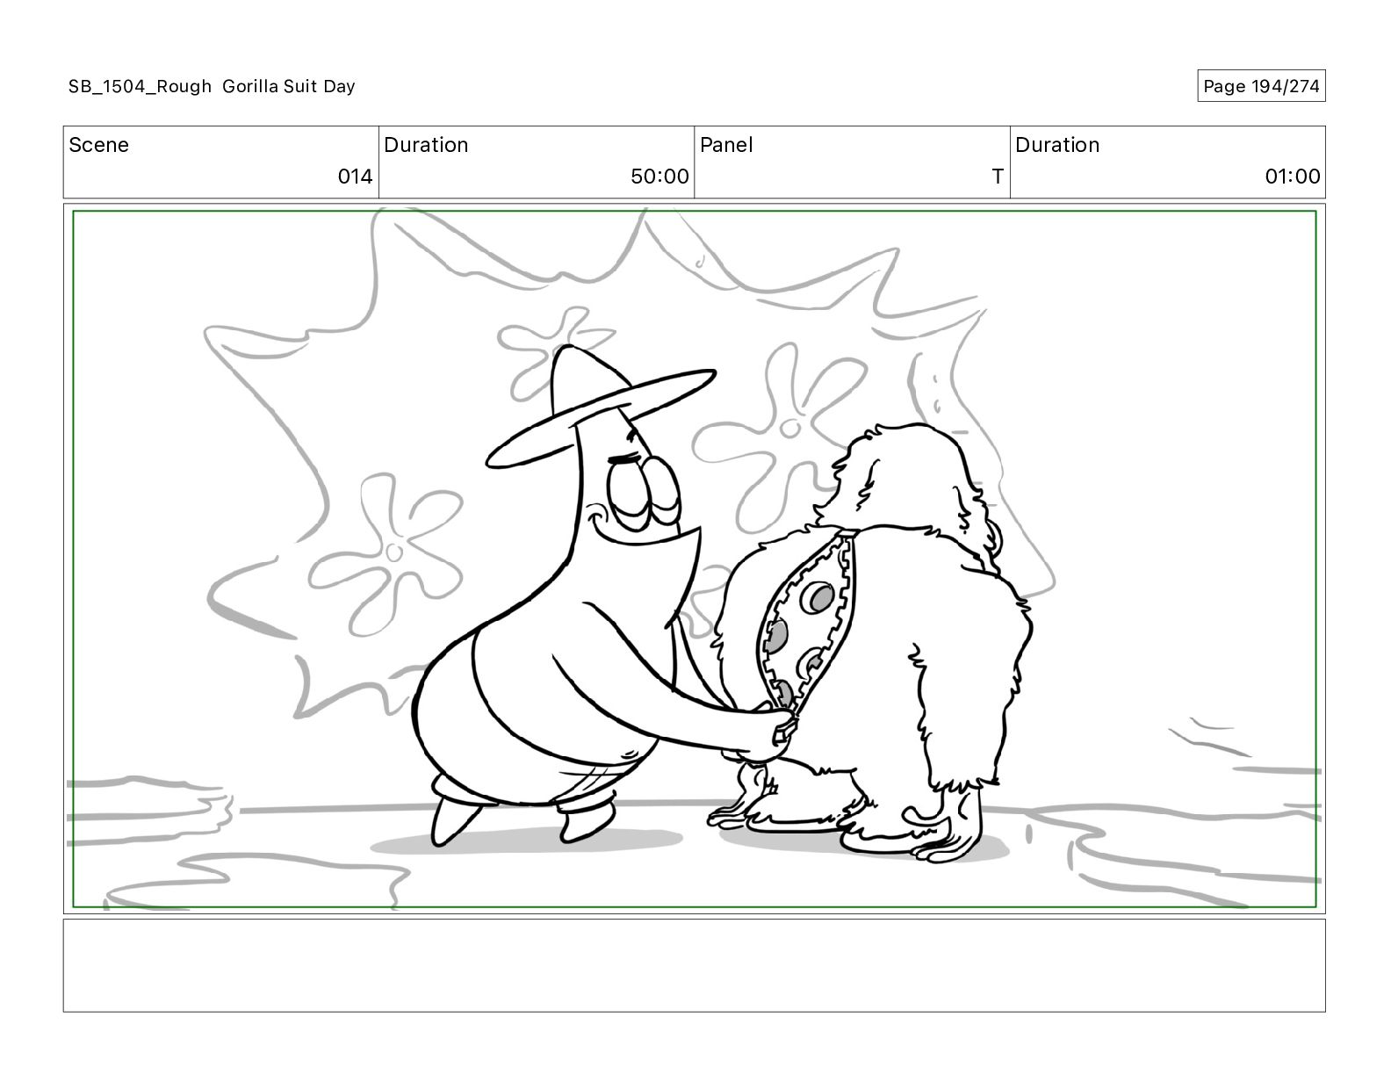
Task: Click the title text SB_1504_Rough Gorilla Suit Day
Action: pos(212,86)
